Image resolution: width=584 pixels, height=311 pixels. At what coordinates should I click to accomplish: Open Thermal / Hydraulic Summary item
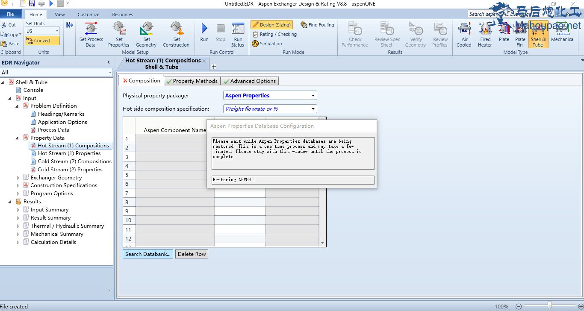pos(67,226)
